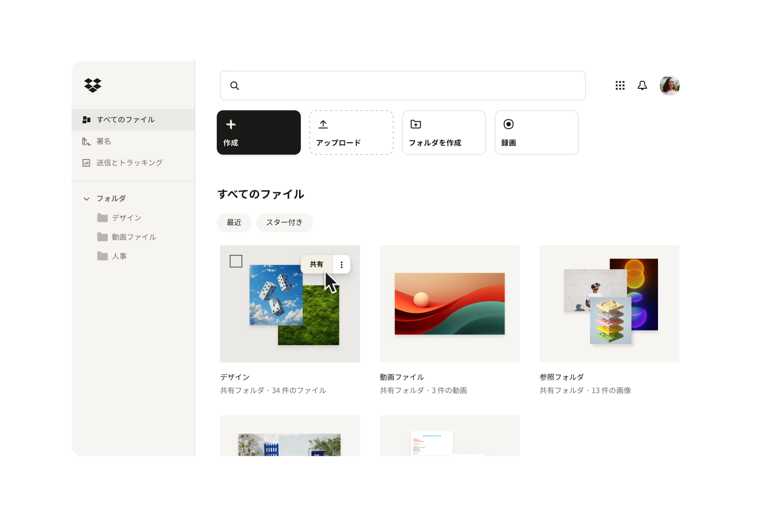This screenshot has width=776, height=517.
Task: Open the 参照フォルダ thumbnail
Action: tap(609, 303)
